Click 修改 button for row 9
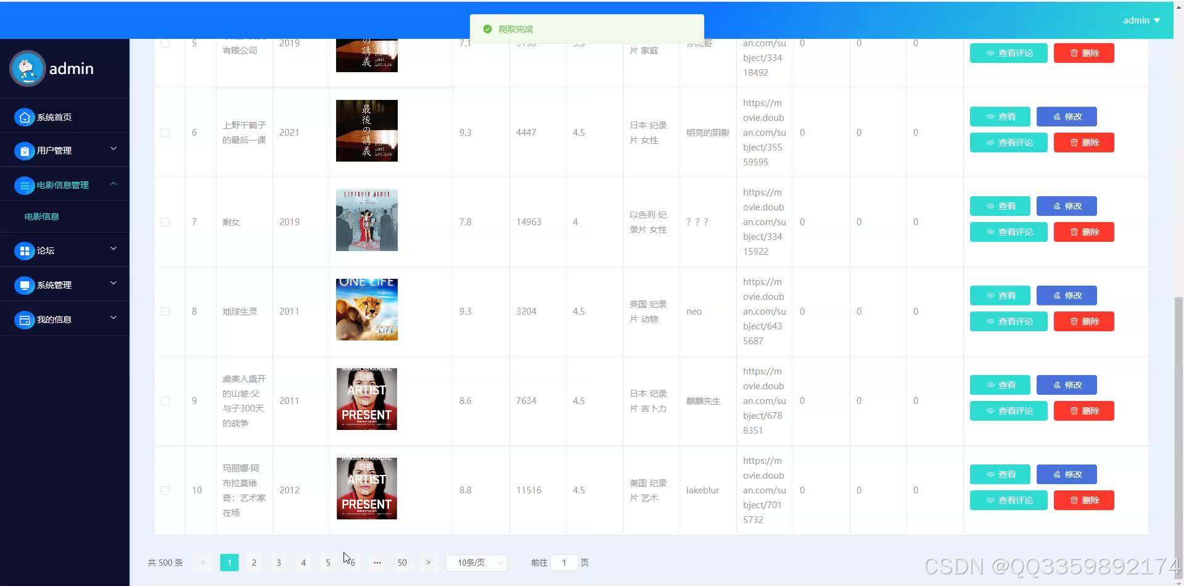The height and width of the screenshot is (586, 1184). click(1067, 385)
